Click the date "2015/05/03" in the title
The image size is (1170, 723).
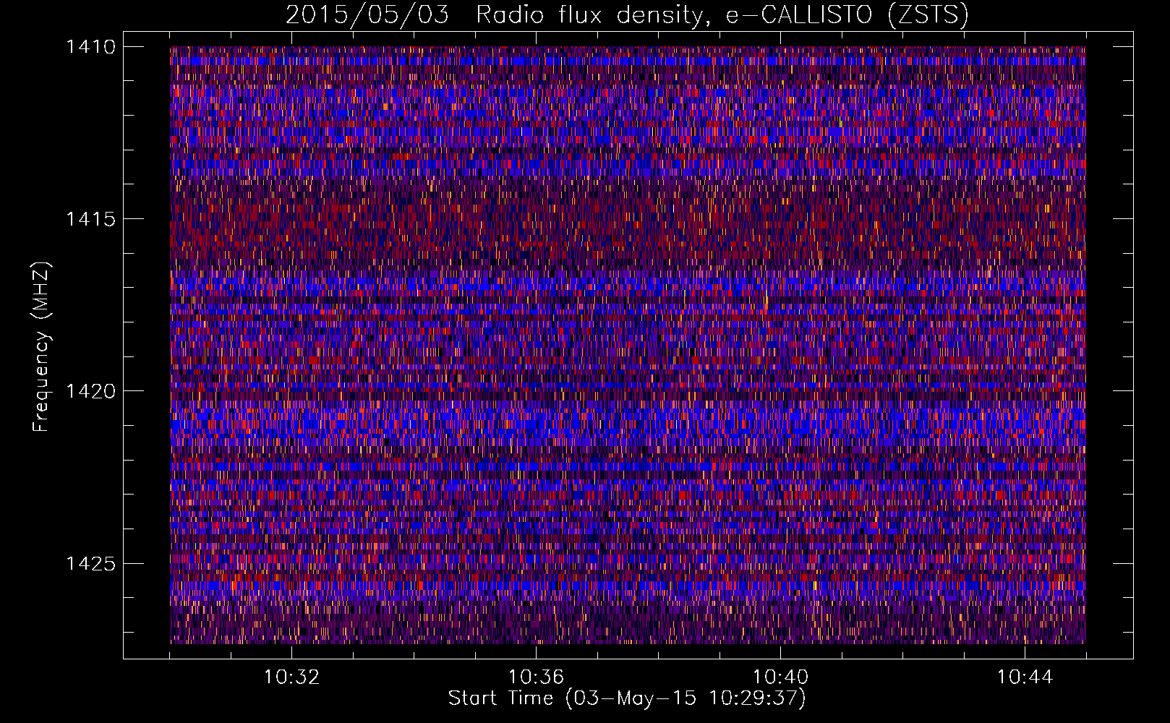(x=367, y=15)
